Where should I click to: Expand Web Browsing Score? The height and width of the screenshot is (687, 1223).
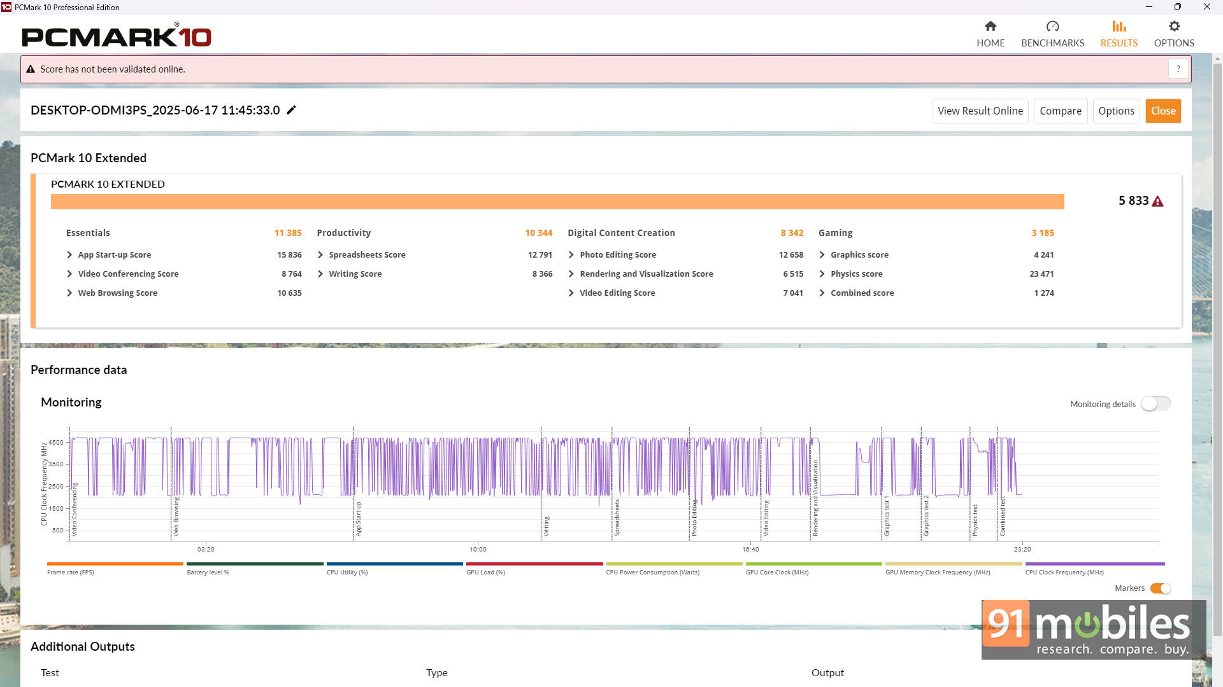69,293
